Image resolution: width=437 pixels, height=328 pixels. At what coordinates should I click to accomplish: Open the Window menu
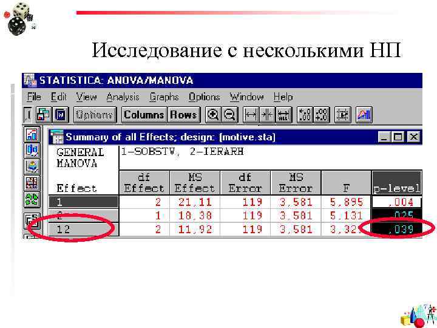click(x=246, y=97)
